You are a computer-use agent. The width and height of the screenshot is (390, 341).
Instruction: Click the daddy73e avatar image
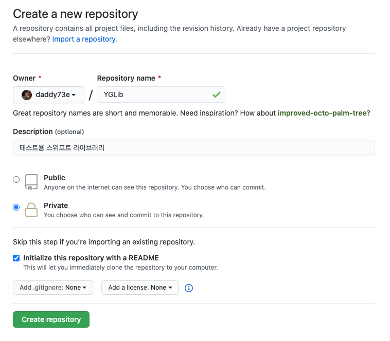pos(27,95)
